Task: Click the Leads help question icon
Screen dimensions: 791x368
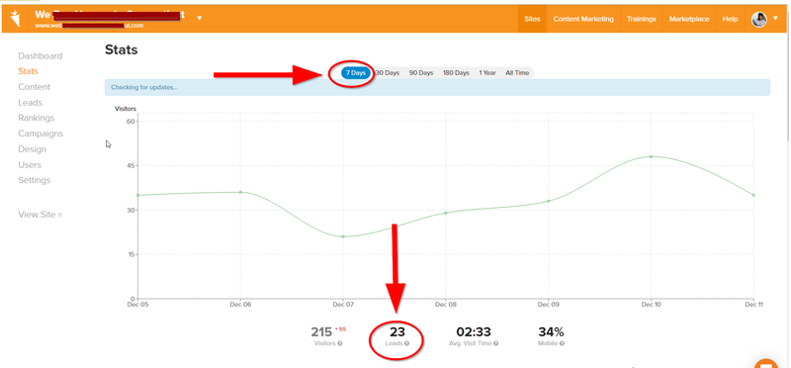Action: [x=406, y=343]
